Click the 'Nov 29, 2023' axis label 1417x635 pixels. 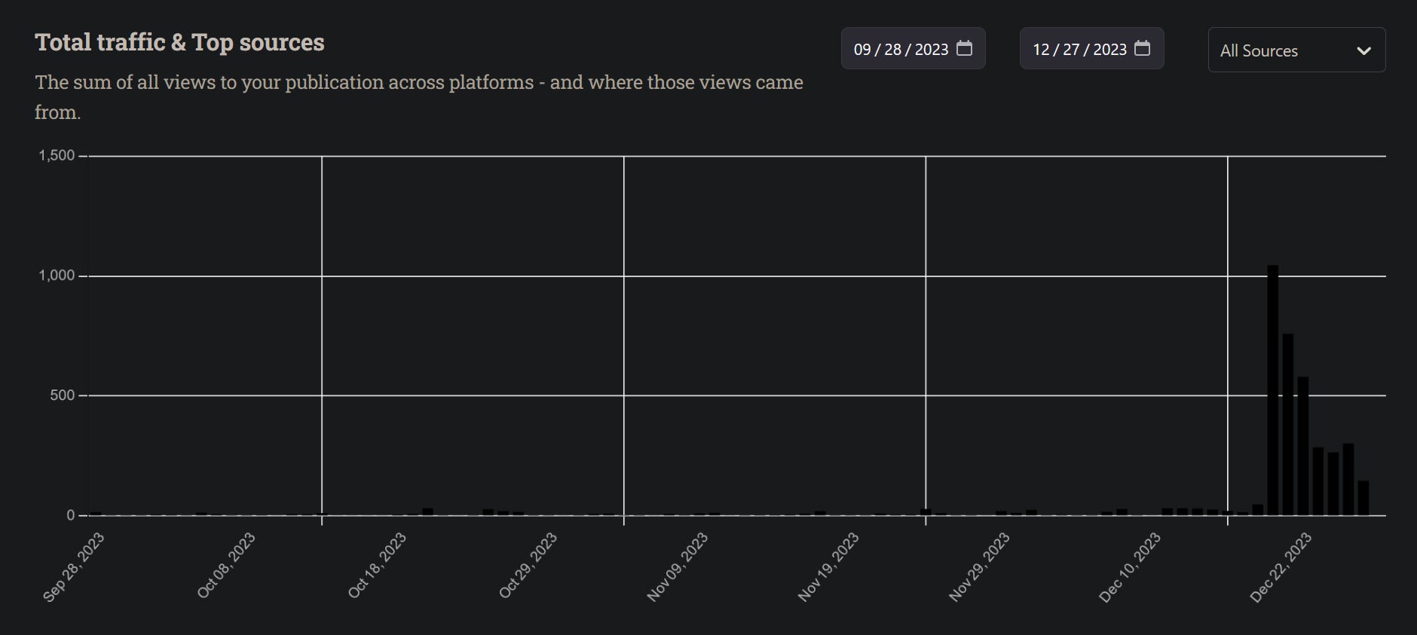pos(979,566)
